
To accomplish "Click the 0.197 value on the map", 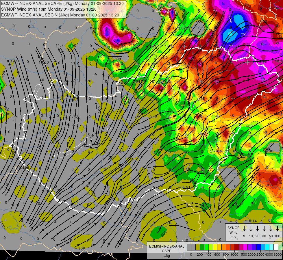I will tap(12, 61).
